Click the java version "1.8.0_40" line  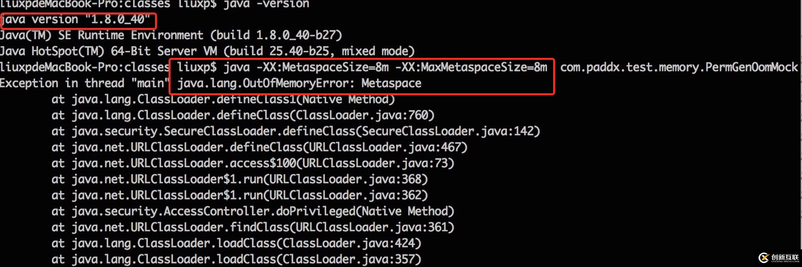point(75,20)
